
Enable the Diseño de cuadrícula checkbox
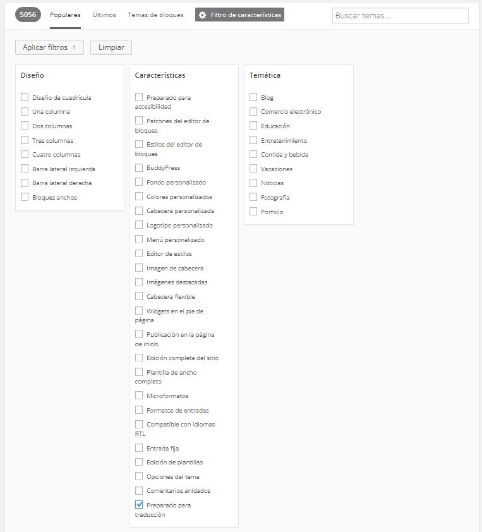(25, 97)
